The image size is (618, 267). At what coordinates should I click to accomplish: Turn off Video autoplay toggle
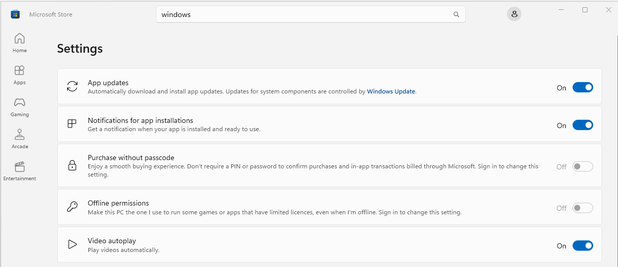click(582, 246)
